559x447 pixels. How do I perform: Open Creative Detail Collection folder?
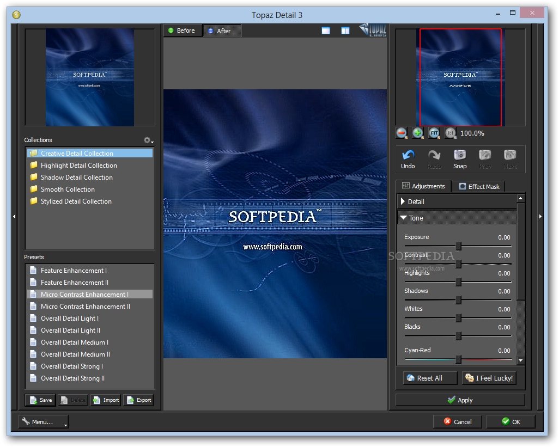pos(90,153)
